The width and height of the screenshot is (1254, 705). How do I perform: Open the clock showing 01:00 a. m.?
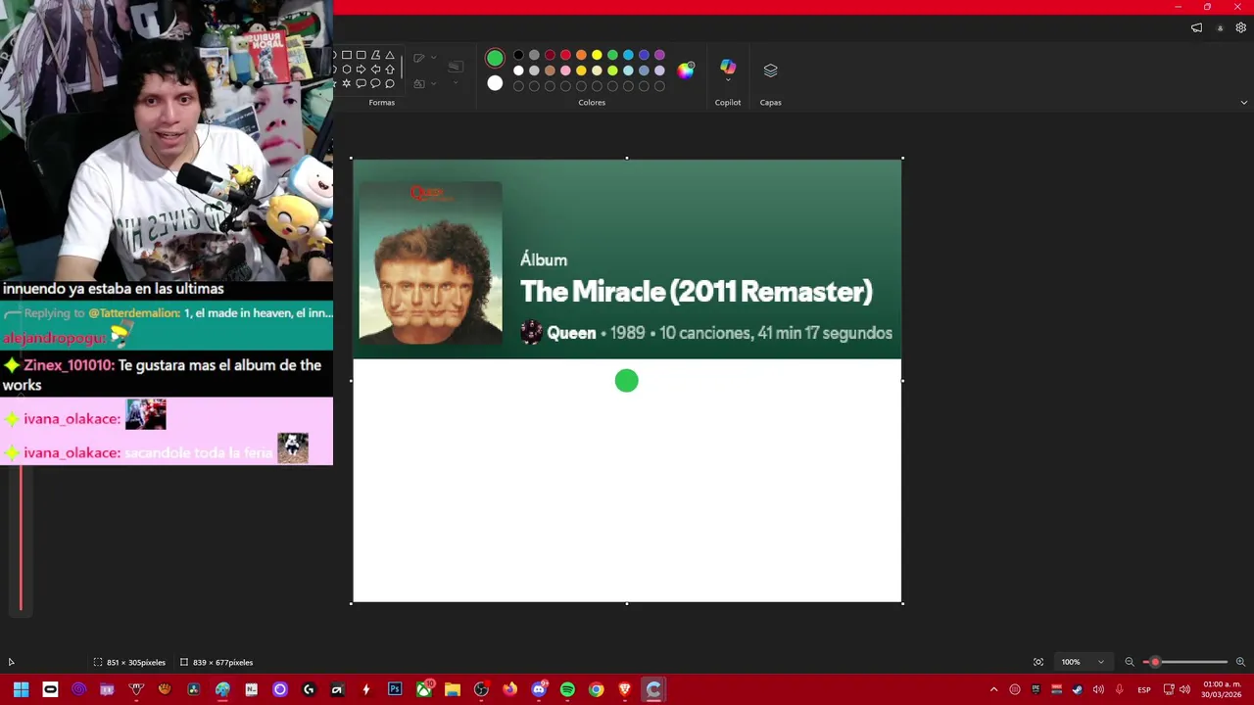(x=1222, y=689)
